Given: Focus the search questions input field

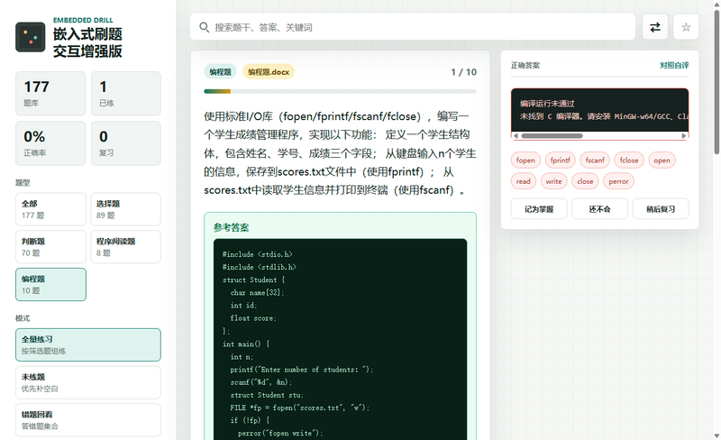Looking at the screenshot, I should point(413,27).
